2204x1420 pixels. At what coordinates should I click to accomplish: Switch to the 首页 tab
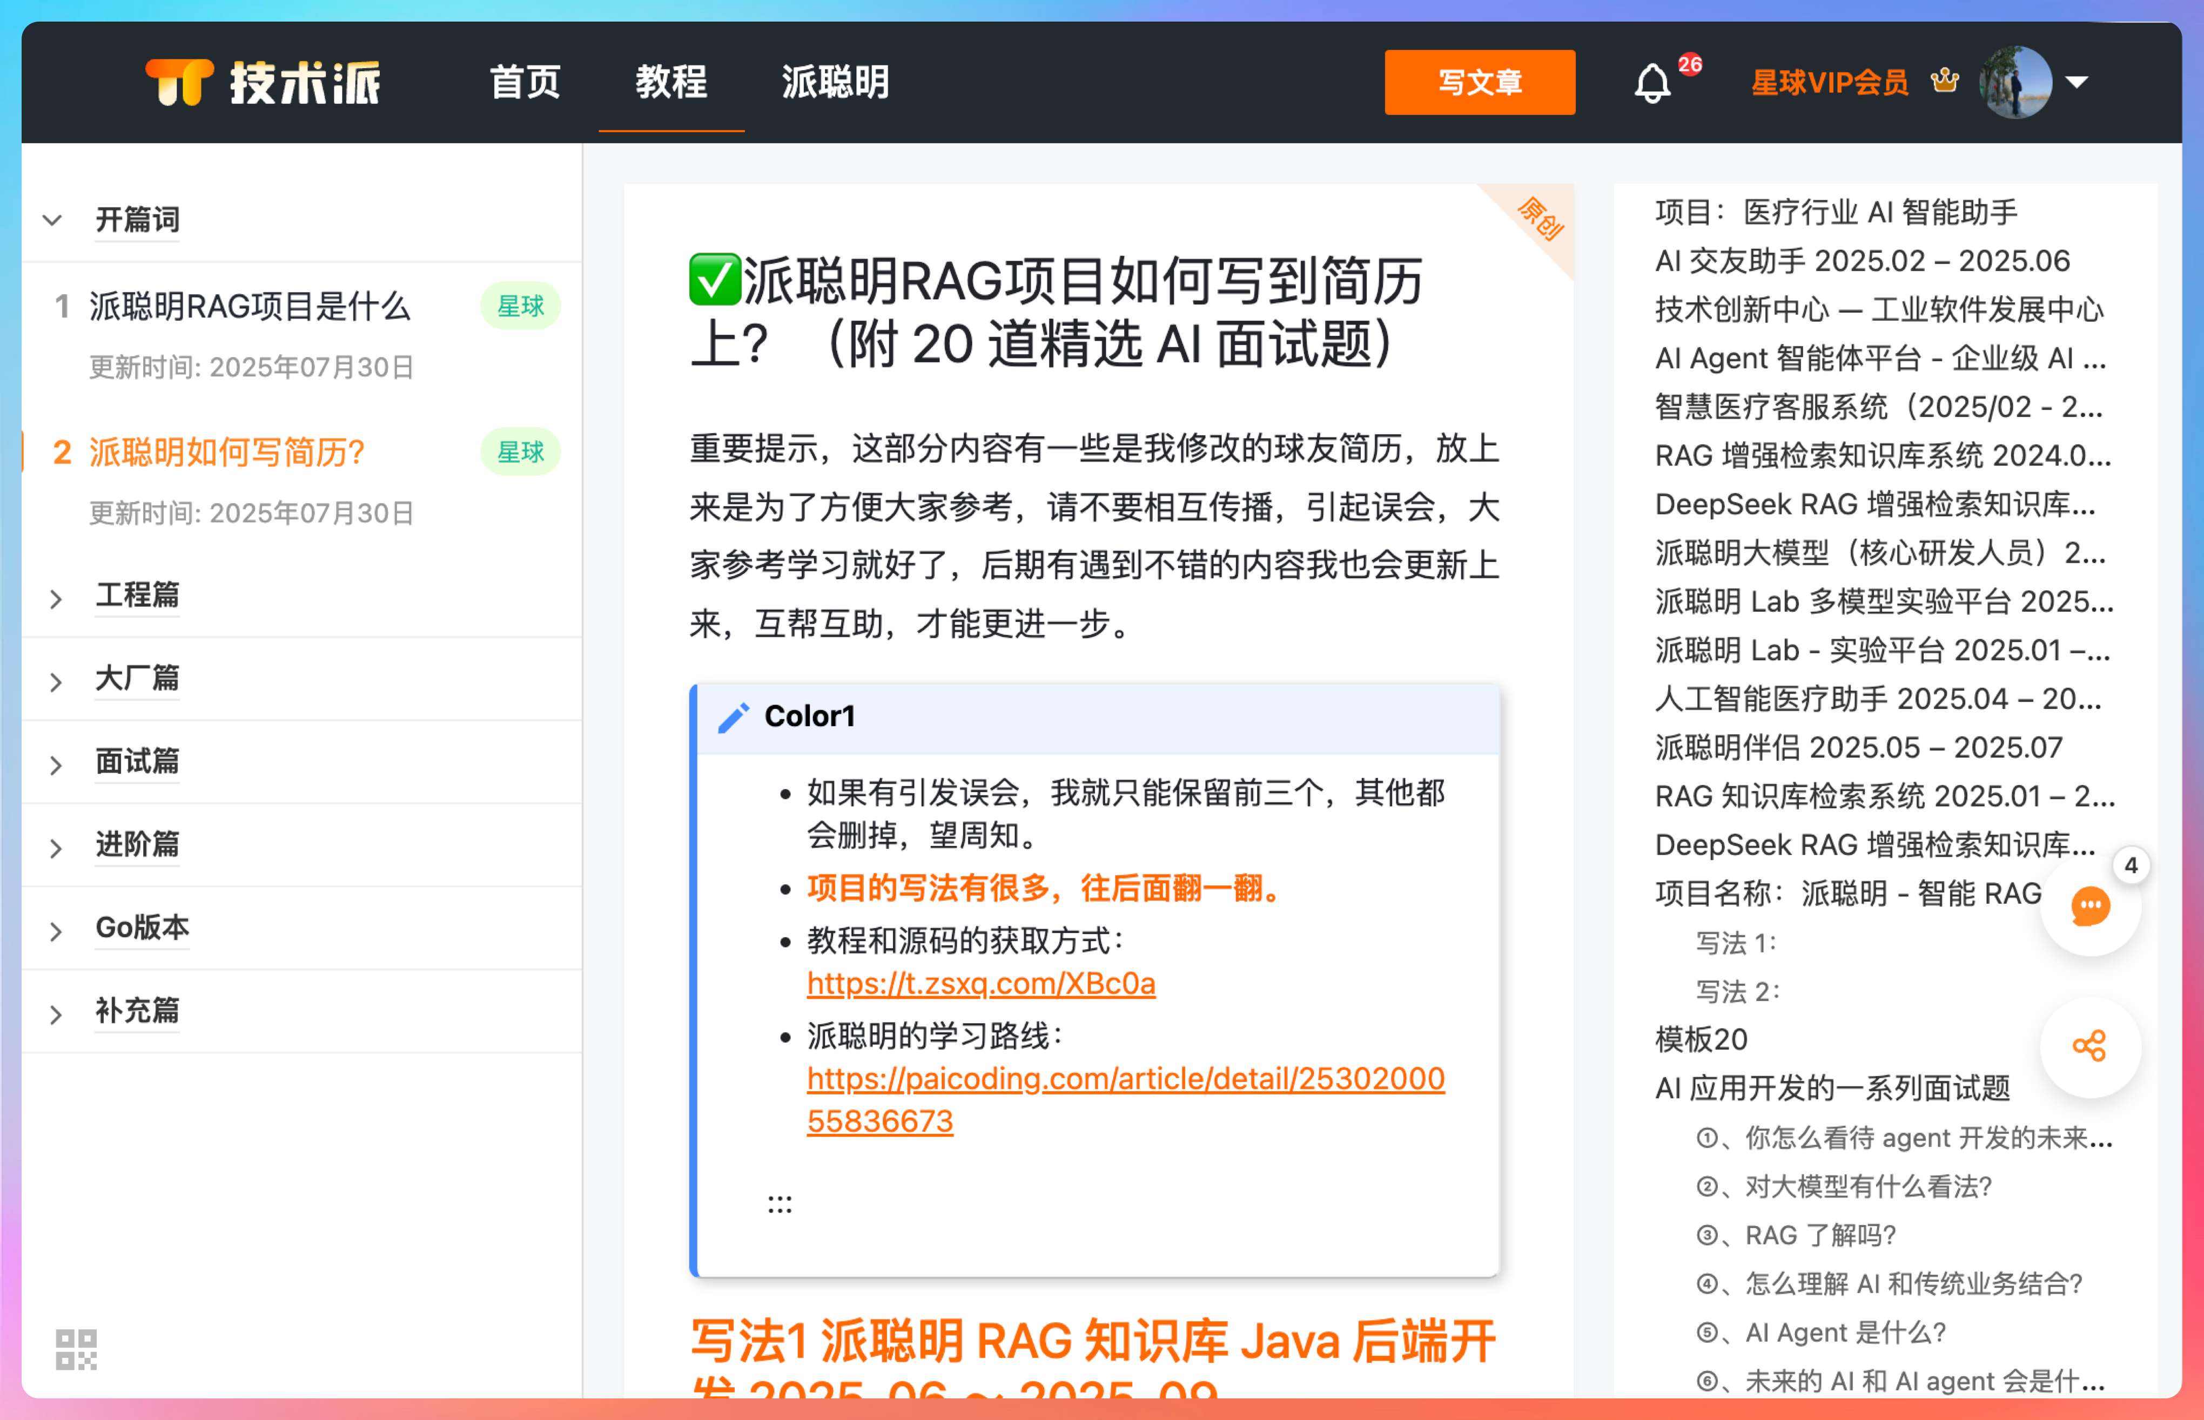(525, 82)
